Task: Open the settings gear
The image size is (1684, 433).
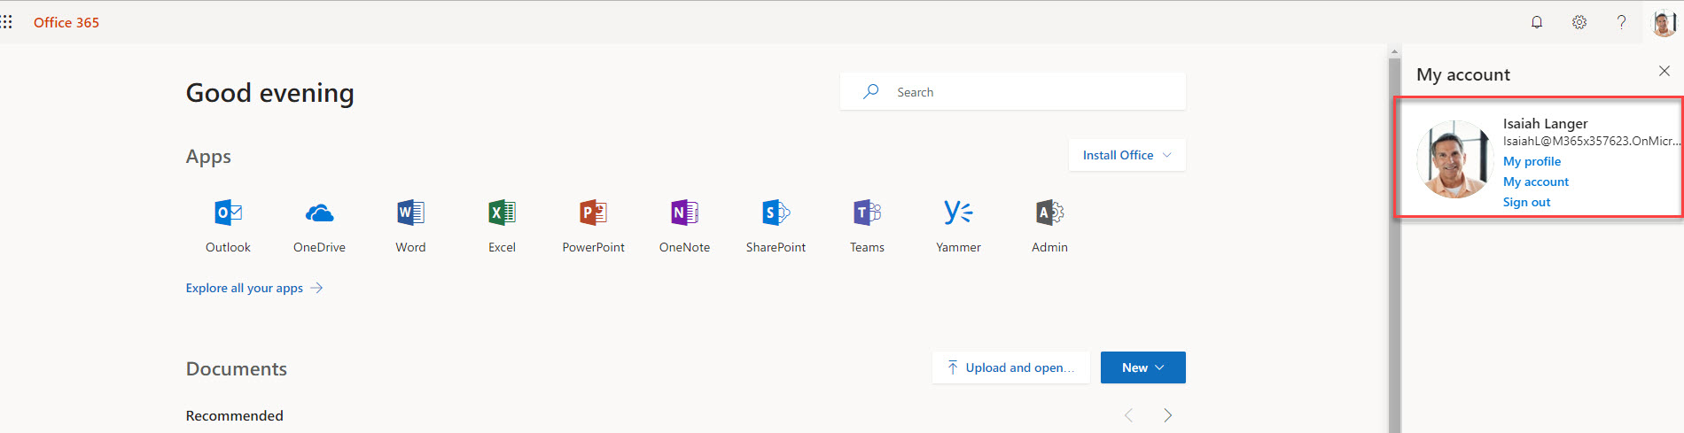Action: click(x=1579, y=22)
